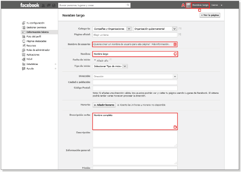
Task: Click the friend requests icon in header
Action: 43,5
